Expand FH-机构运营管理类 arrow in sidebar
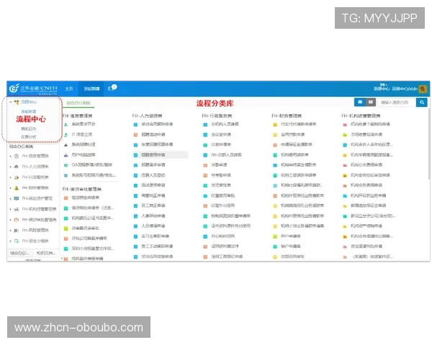 pos(11,209)
